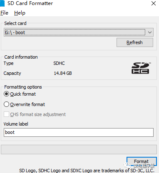This screenshot has height=173, width=159.
Task: Click the empty progress bar
Action: coord(79,149)
